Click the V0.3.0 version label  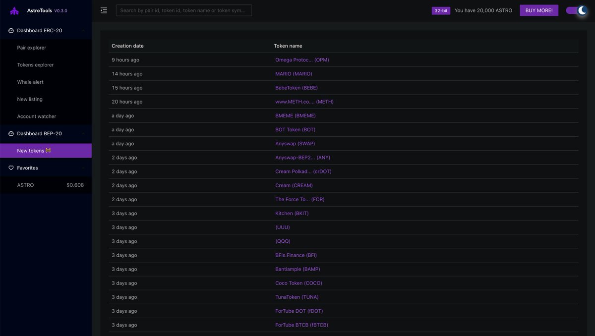click(60, 11)
